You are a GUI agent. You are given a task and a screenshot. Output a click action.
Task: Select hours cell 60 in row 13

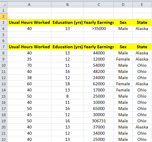(29, 84)
